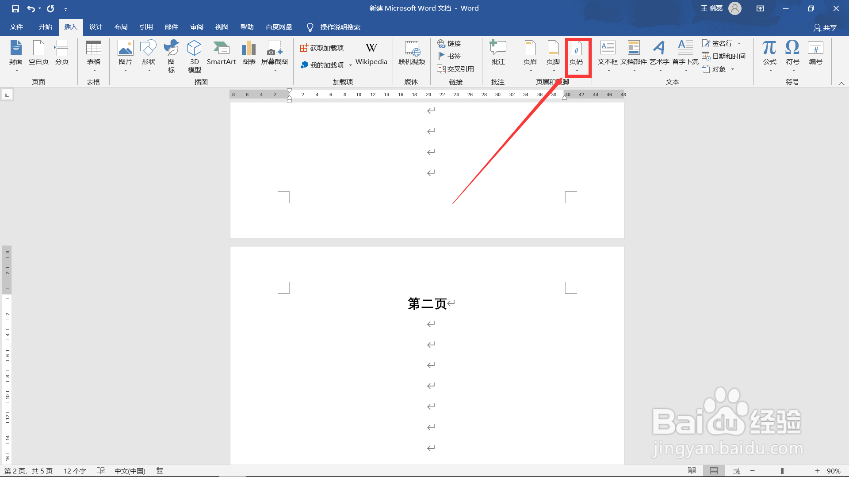This screenshot has height=477, width=849.
Task: Switch to Web Layout view
Action: click(x=736, y=471)
